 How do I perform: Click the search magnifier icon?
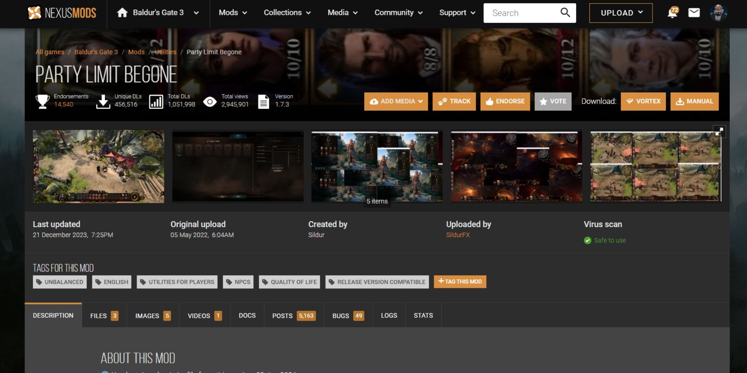(565, 13)
